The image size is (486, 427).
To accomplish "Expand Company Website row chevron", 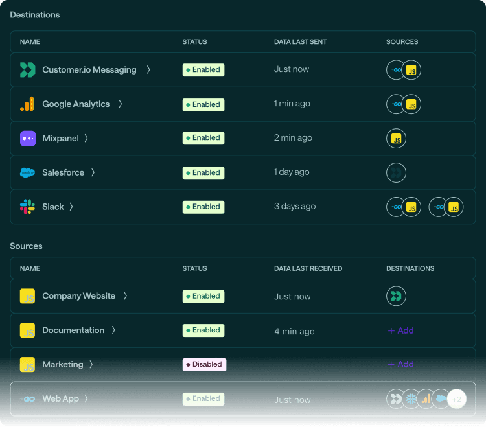I will click(x=125, y=296).
